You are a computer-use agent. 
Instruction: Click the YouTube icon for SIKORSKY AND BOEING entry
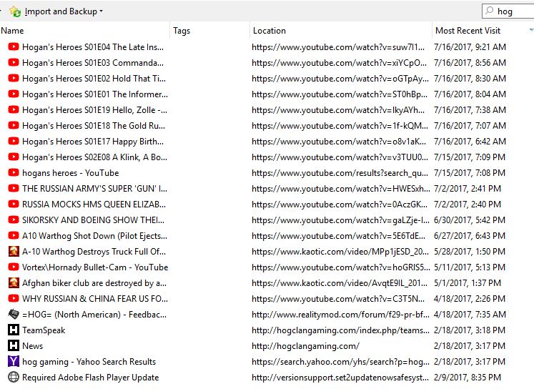[14, 220]
